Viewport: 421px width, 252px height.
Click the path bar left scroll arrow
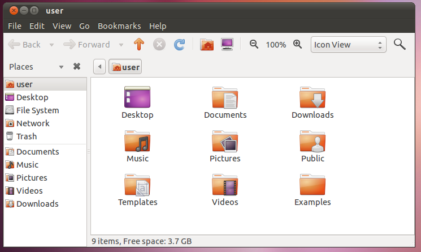[x=100, y=67]
